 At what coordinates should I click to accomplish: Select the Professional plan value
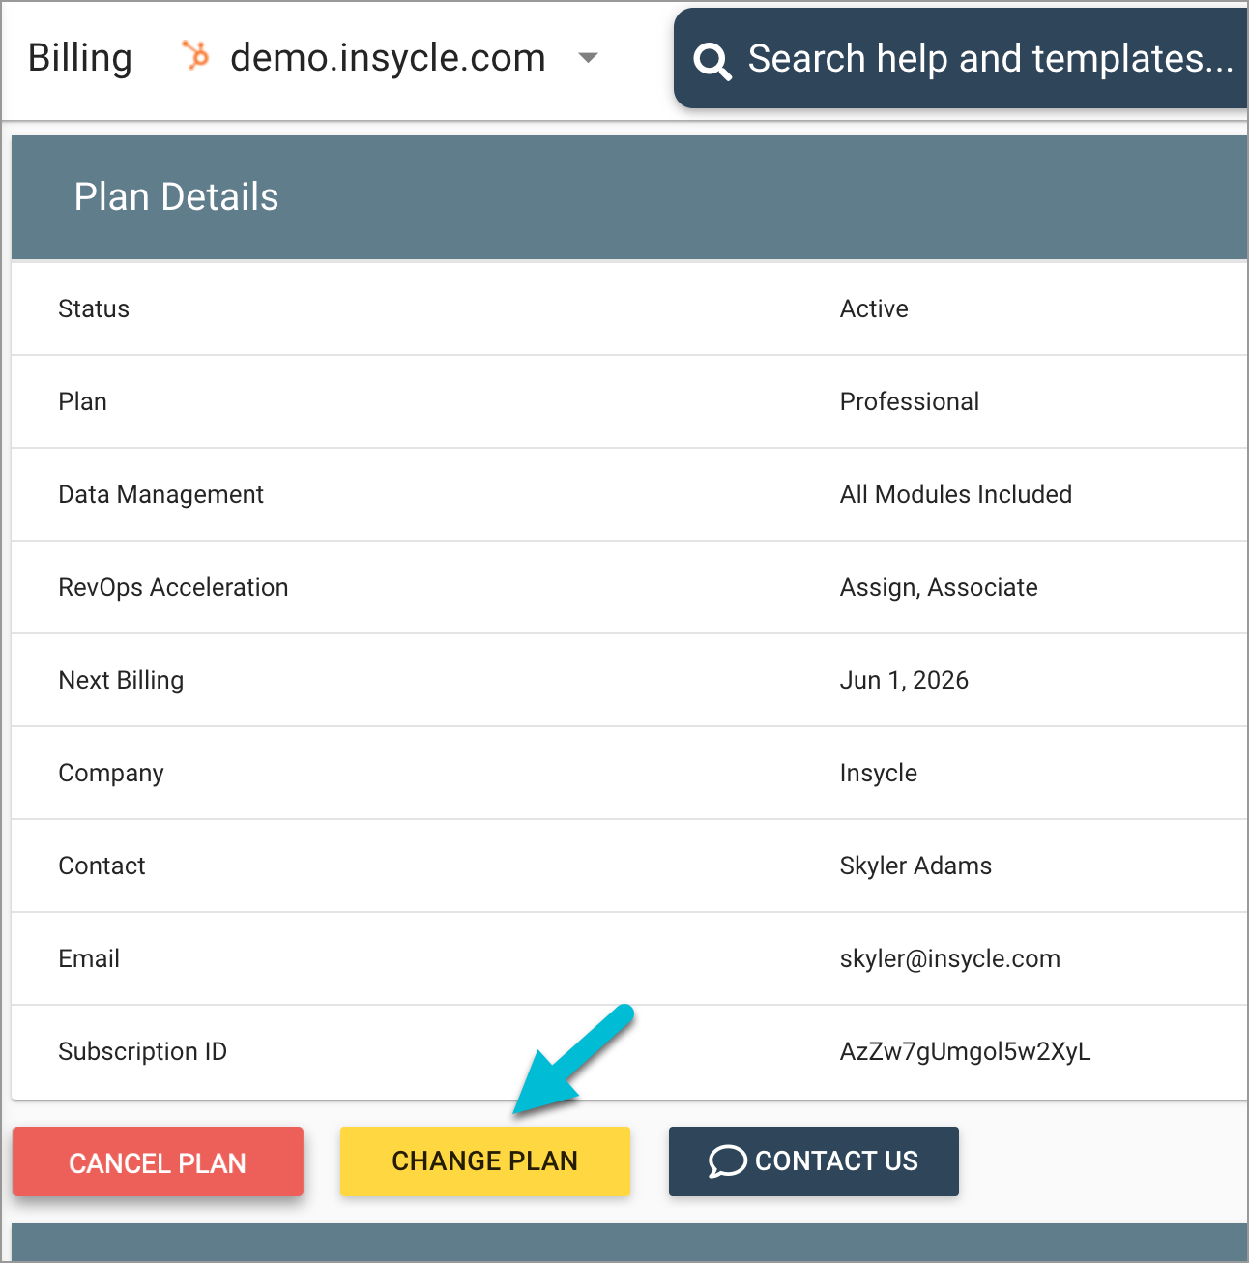point(910,401)
